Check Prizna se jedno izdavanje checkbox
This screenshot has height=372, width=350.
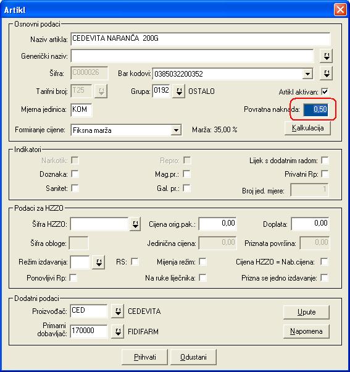tap(324, 277)
